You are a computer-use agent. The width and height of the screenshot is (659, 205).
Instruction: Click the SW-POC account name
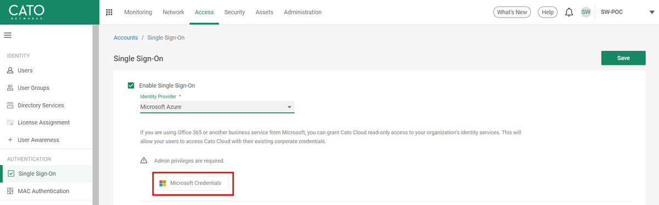(x=612, y=12)
